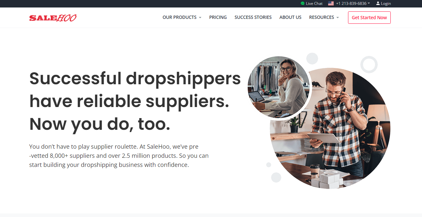Go to Success Stories page
Image resolution: width=422 pixels, height=217 pixels.
click(253, 17)
